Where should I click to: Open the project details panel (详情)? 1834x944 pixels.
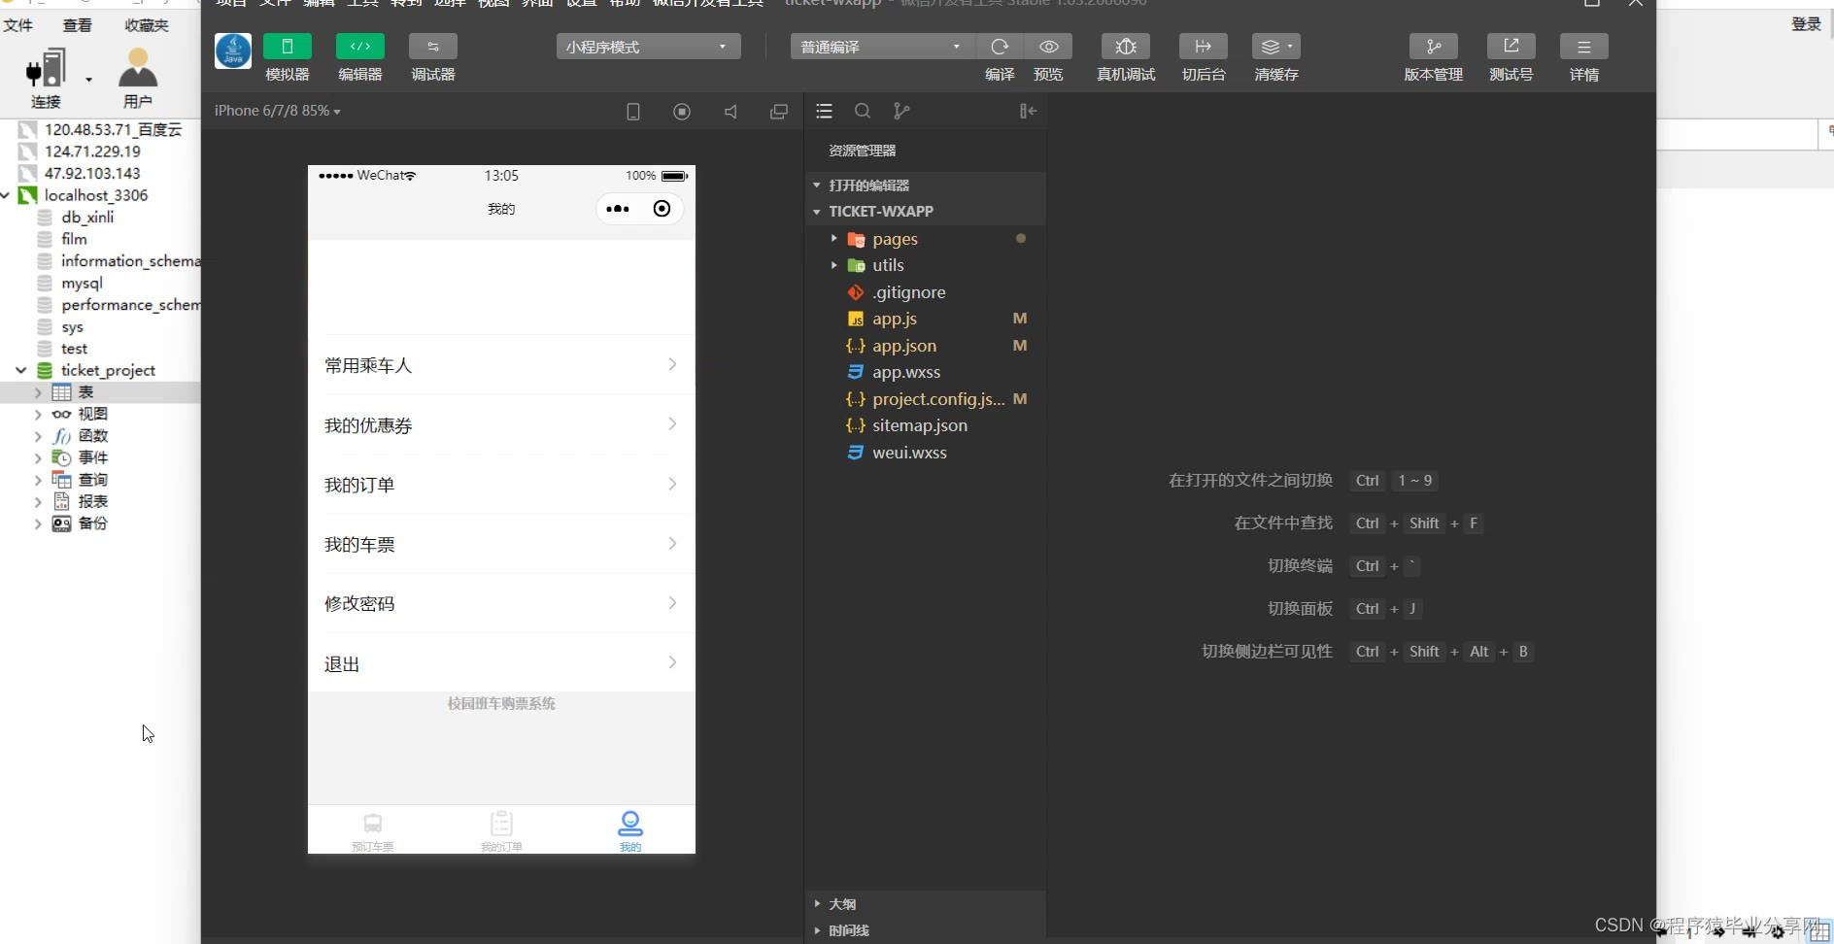click(x=1584, y=47)
